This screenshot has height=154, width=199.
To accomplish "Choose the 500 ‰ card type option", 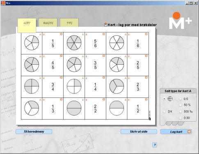I will coord(181,112).
